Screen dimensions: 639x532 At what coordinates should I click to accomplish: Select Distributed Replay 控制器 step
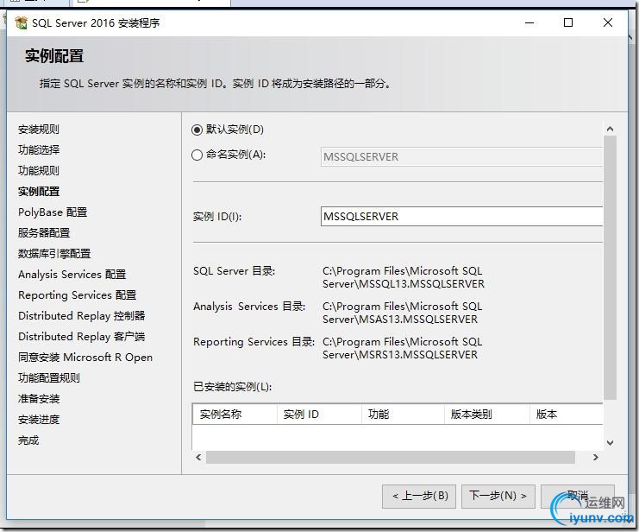(82, 315)
